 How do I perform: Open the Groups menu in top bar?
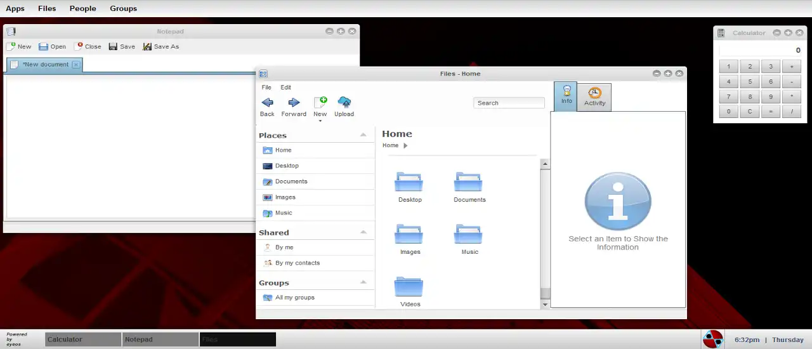point(123,8)
